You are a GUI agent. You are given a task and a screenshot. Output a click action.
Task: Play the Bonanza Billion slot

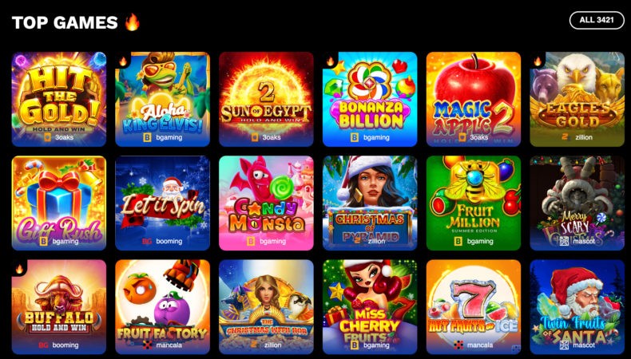coord(370,99)
